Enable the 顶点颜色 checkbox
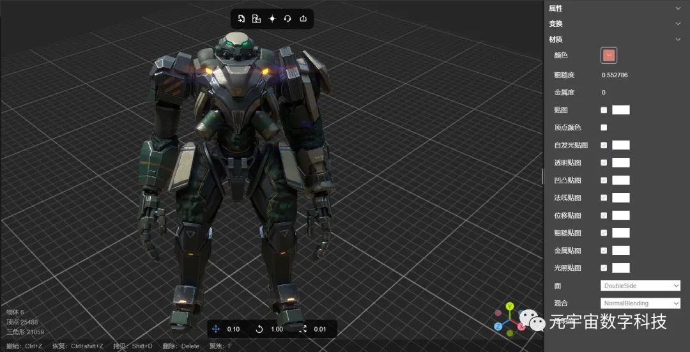This screenshot has width=690, height=352. click(x=604, y=128)
